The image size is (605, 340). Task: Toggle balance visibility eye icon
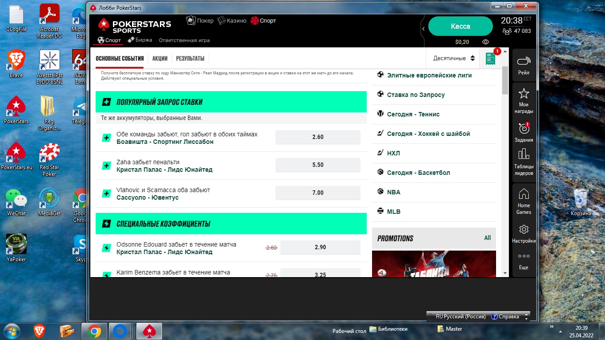[486, 42]
